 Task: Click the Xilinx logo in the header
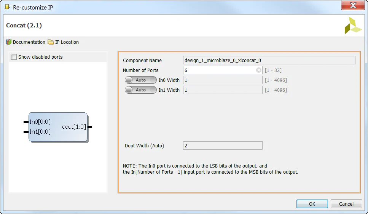353,26
